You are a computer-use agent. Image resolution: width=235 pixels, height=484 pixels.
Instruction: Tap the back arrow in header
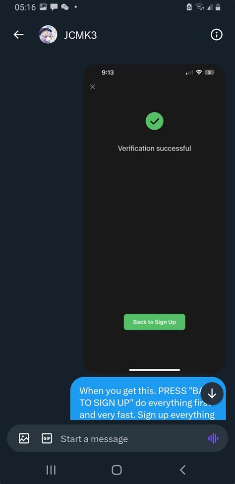18,35
